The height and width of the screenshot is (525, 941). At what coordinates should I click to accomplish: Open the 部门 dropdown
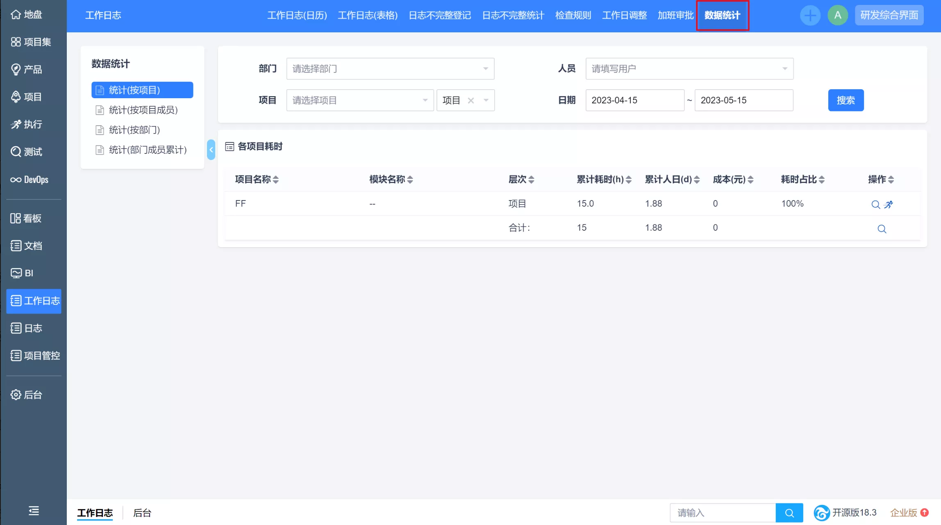(390, 69)
